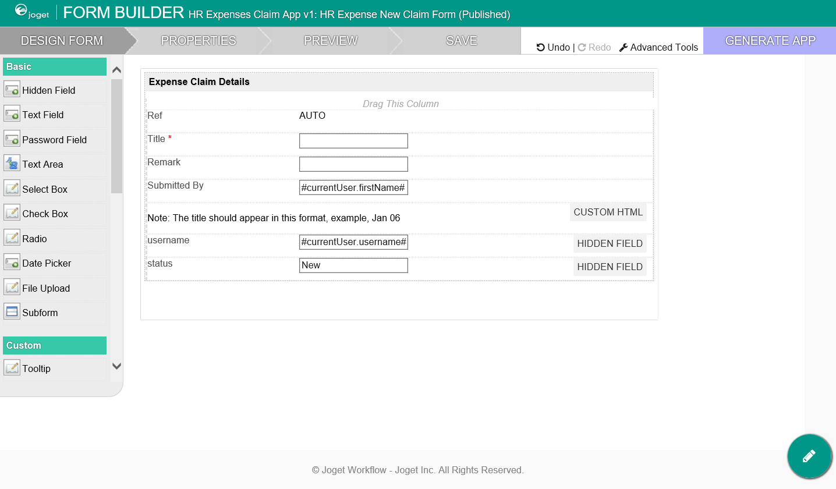Choose the Select Box palette icon

point(12,189)
